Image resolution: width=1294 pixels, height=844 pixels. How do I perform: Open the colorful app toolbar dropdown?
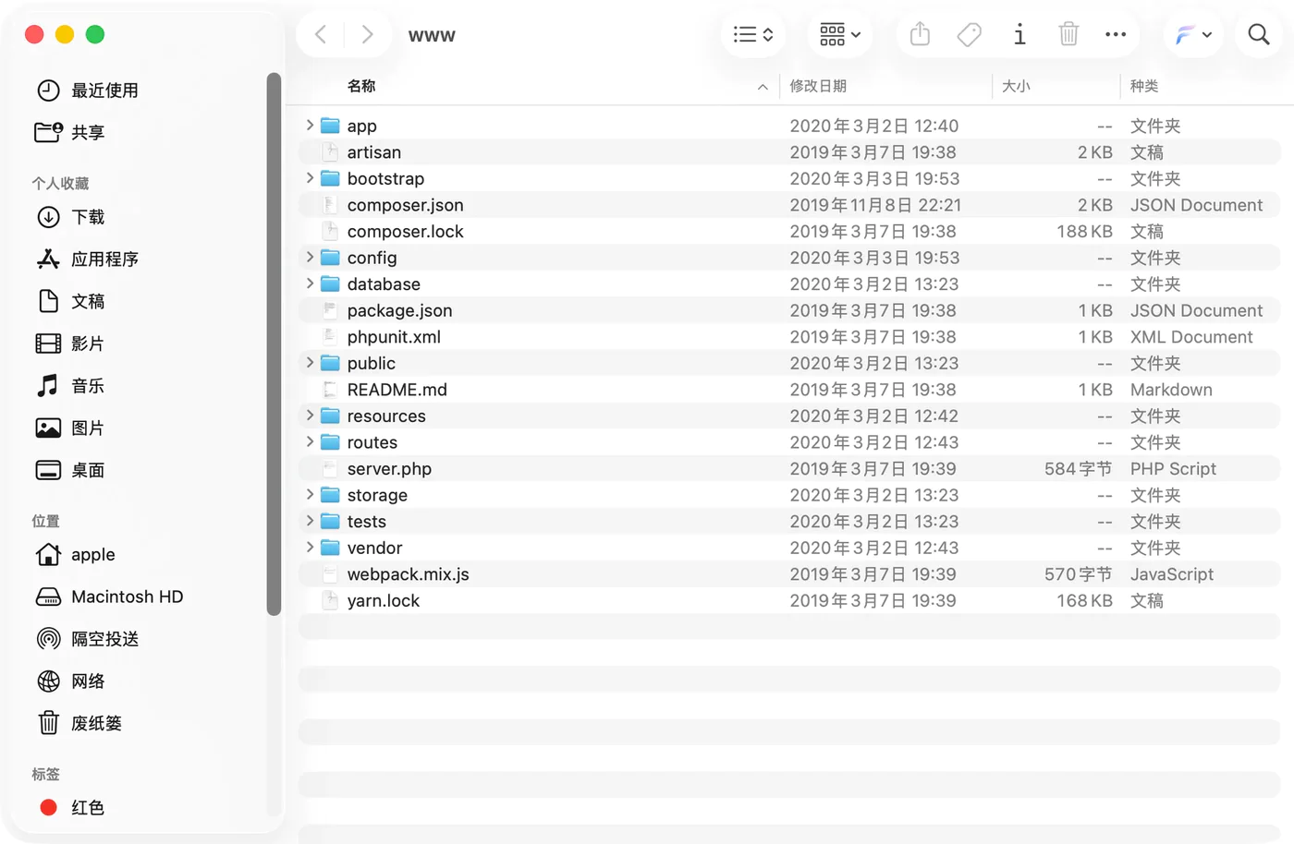[1193, 35]
